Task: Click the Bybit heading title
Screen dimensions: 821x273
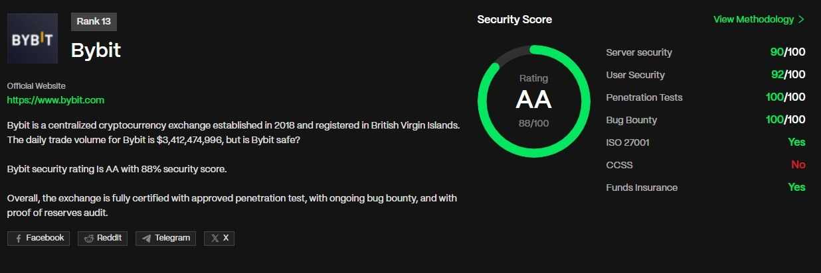Action: pyautogui.click(x=96, y=50)
